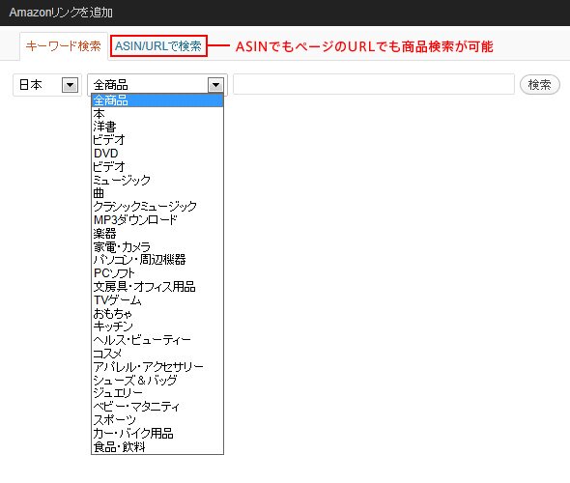Select PCソフト from the list
The width and height of the screenshot is (570, 483).
click(157, 273)
